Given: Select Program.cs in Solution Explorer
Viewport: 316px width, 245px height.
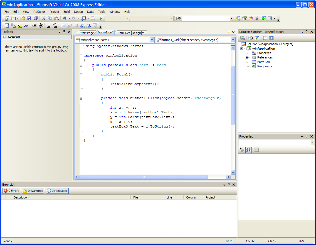Looking at the screenshot, I should (265, 66).
